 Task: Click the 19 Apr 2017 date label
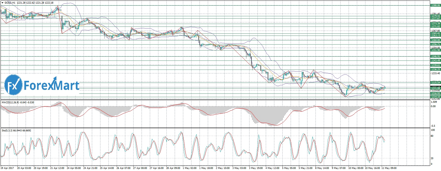8,168
